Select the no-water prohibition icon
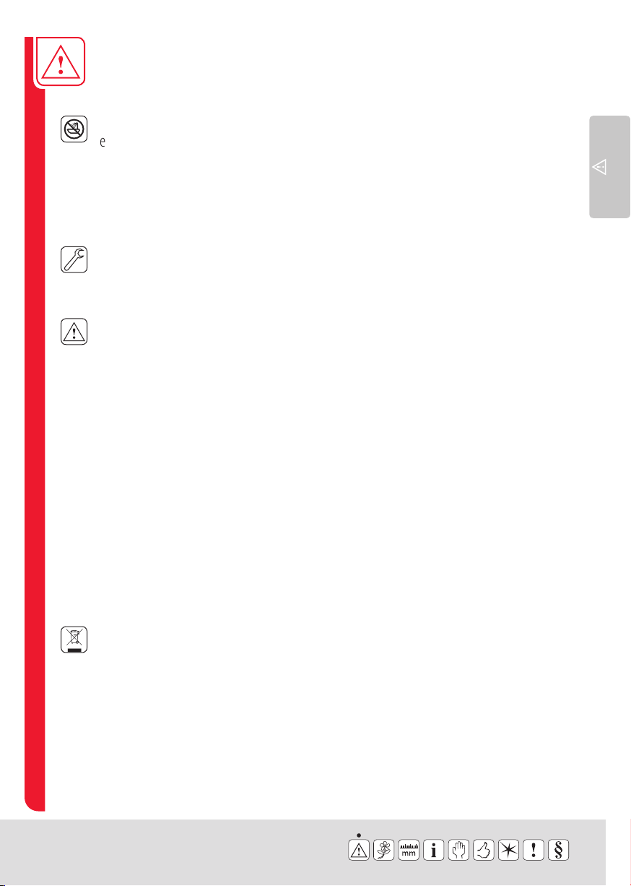631x886 pixels. [x=74, y=127]
